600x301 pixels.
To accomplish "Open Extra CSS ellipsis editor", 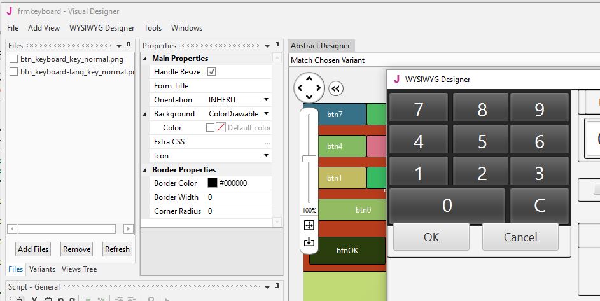I will pyautogui.click(x=267, y=142).
